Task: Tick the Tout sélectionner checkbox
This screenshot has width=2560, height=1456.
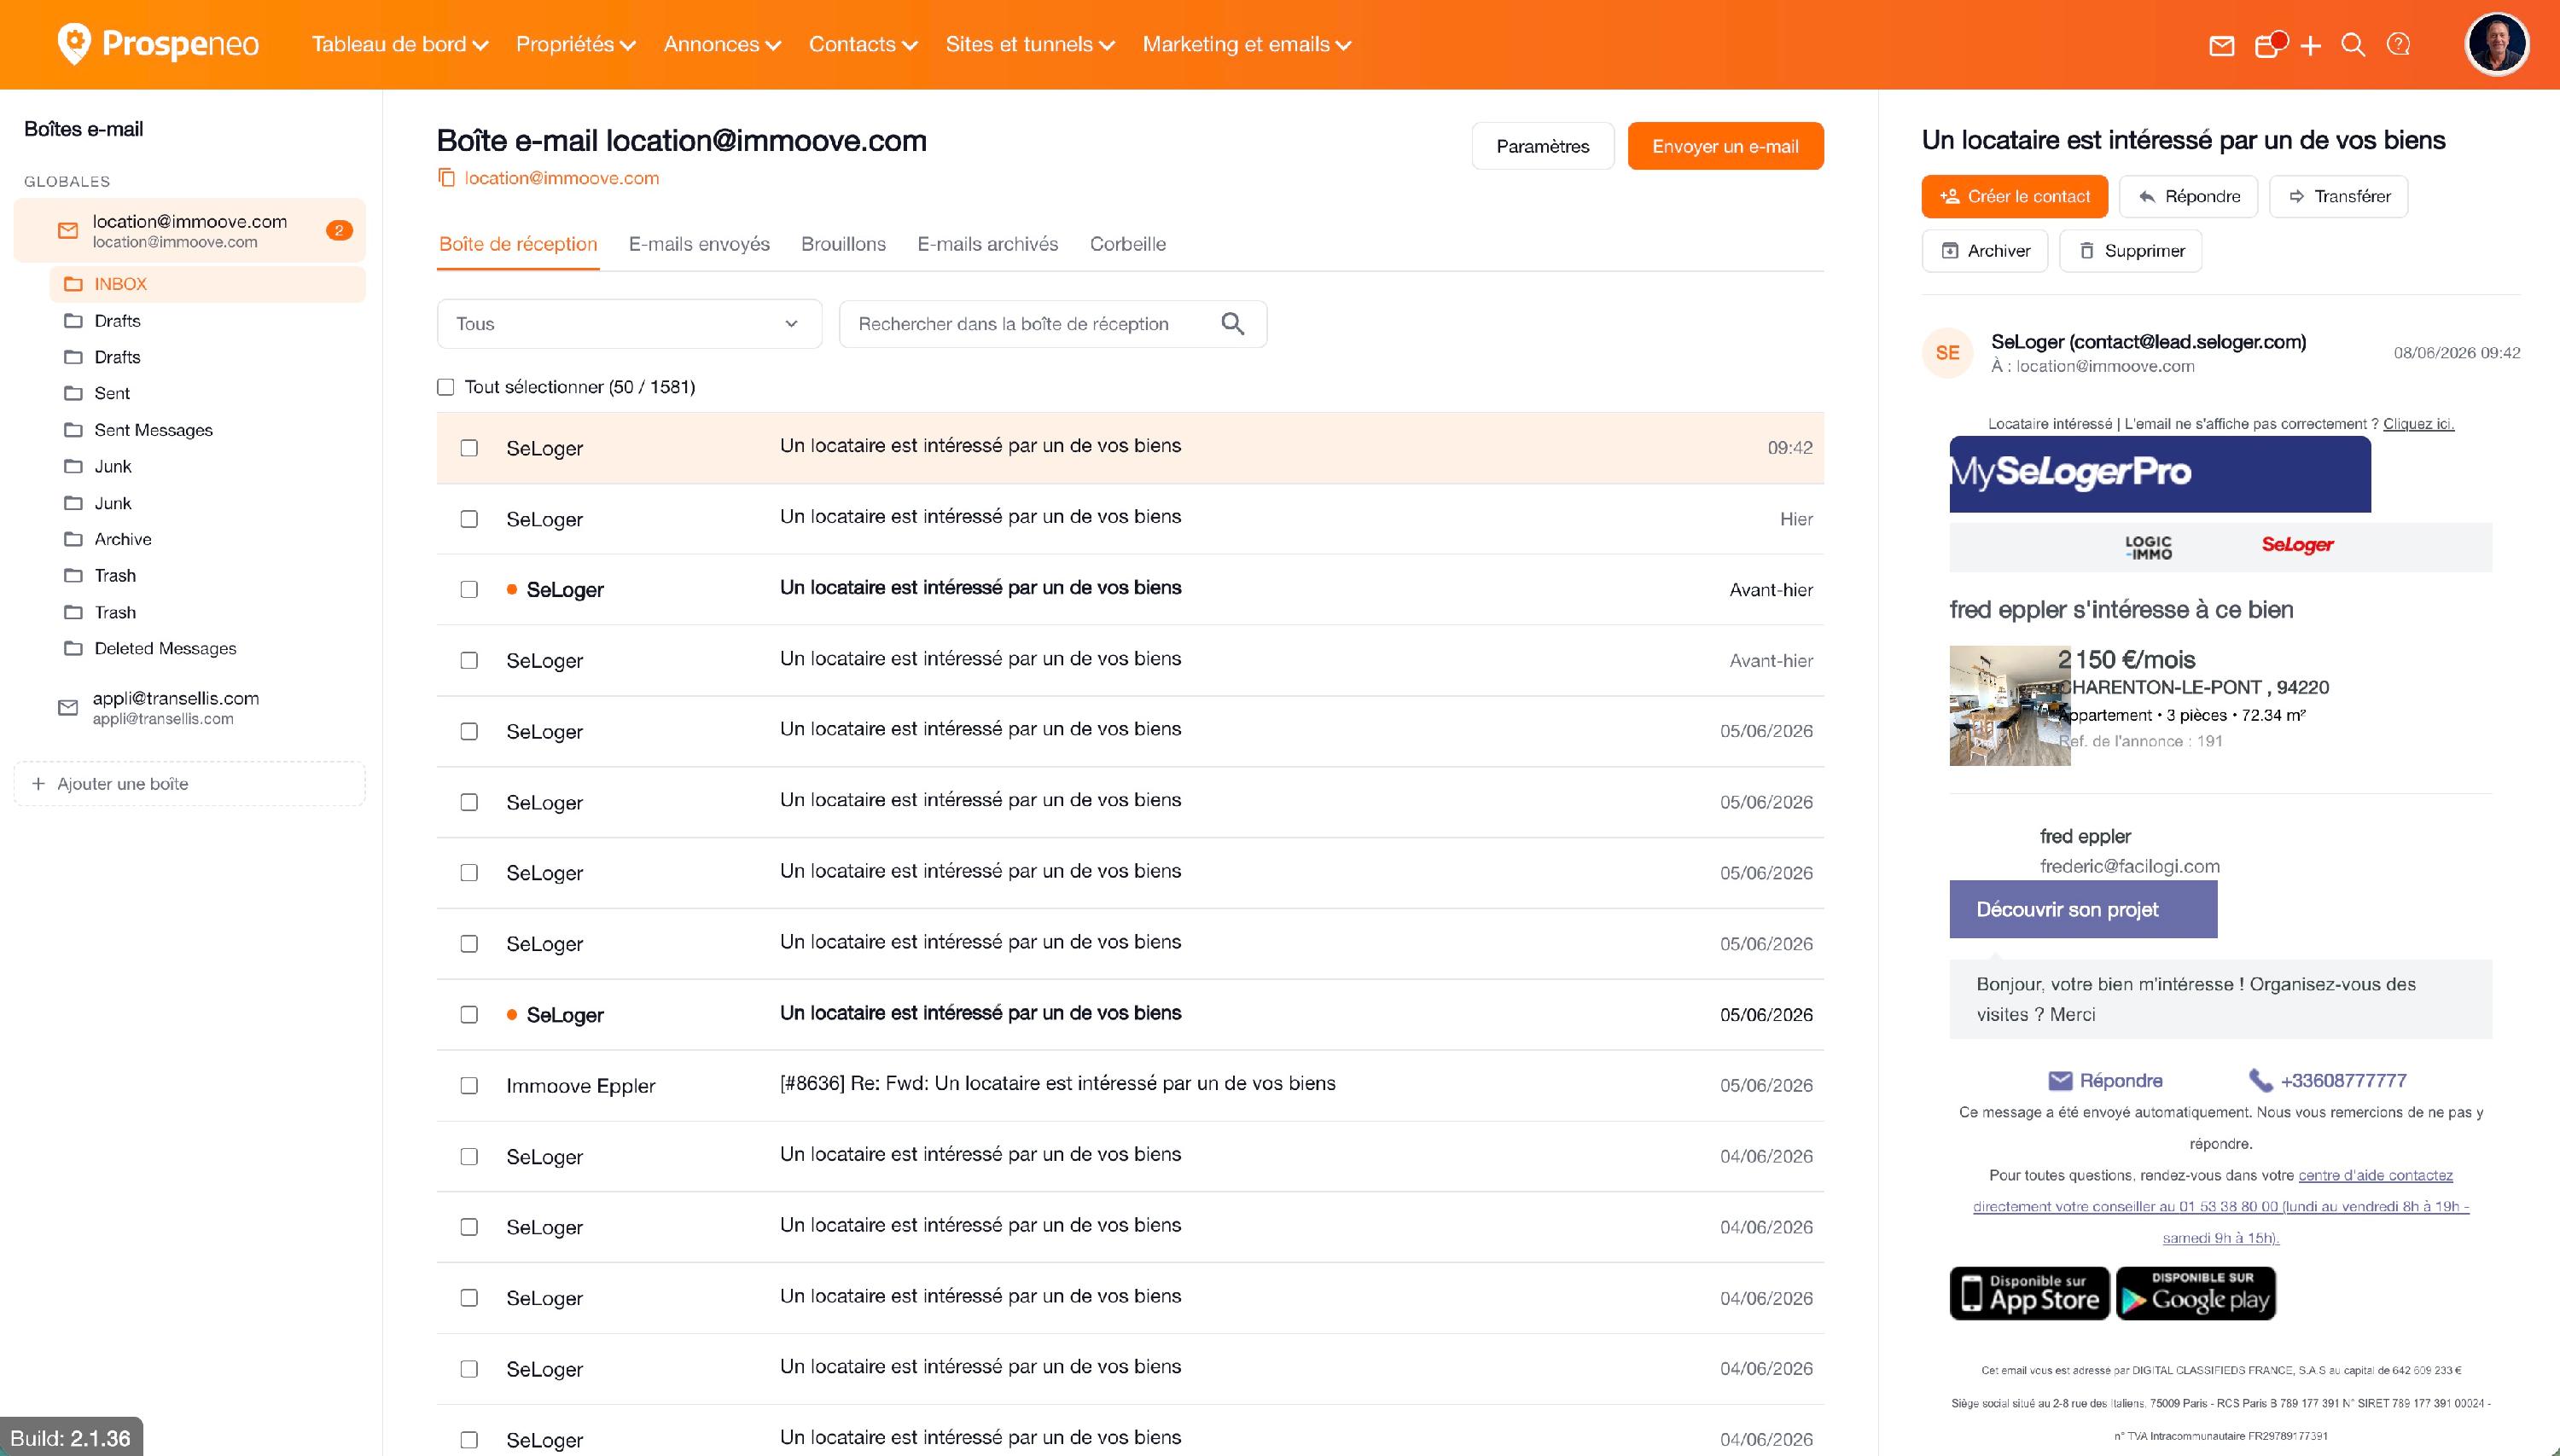Action: point(446,387)
